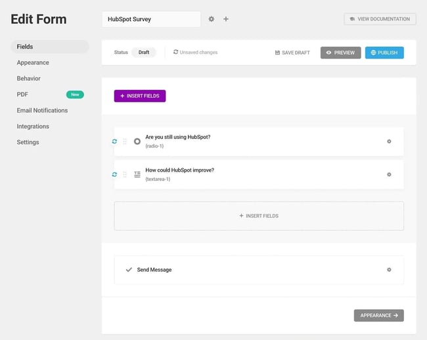
Task: Click the Unsaved changes sync icon
Action: coord(175,52)
